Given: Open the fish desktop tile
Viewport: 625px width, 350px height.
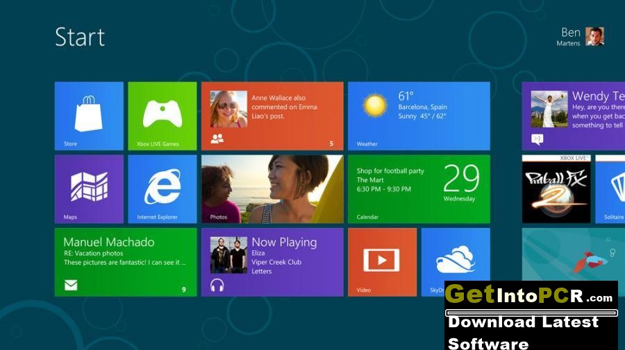Looking at the screenshot, I should pyautogui.click(x=574, y=254).
